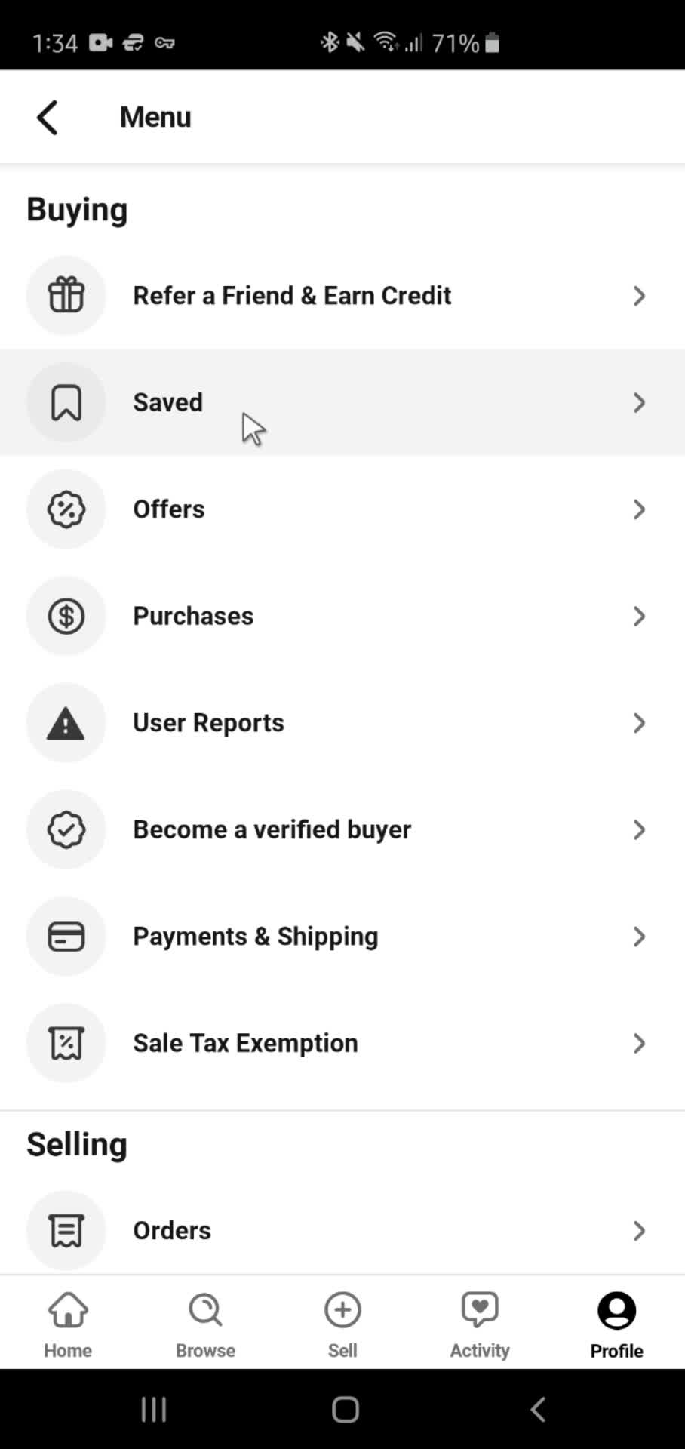Tap the gift icon for Refer a Friend
This screenshot has width=685, height=1449.
(x=66, y=295)
